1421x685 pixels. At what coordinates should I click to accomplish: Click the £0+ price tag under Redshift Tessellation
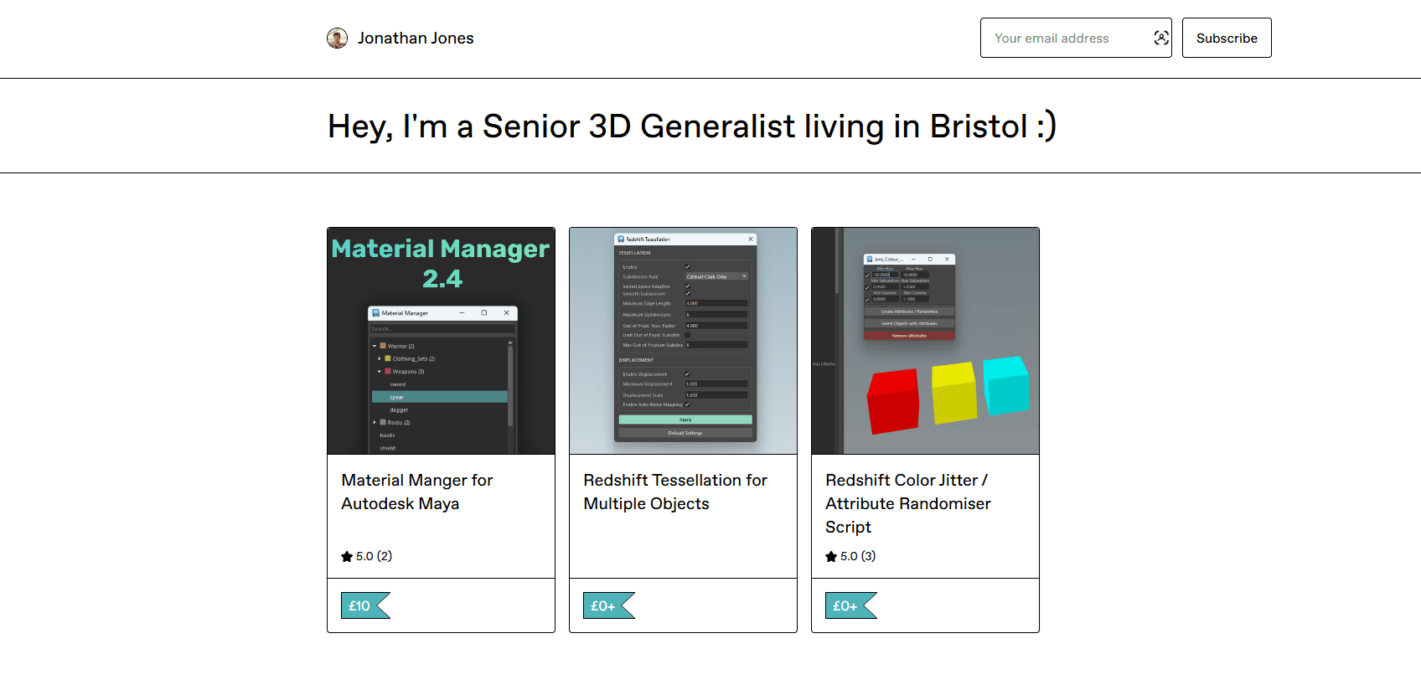[609, 605]
